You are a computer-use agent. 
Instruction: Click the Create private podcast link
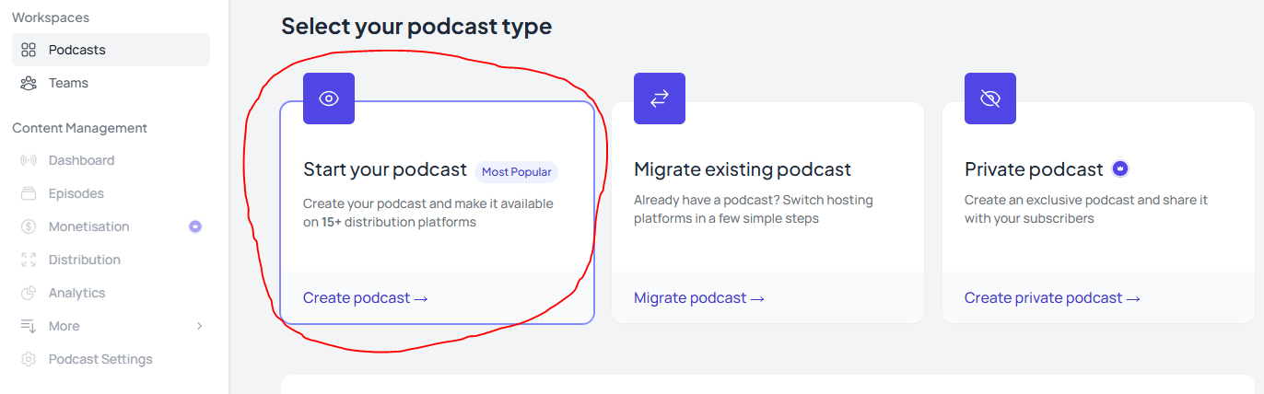coord(1052,298)
